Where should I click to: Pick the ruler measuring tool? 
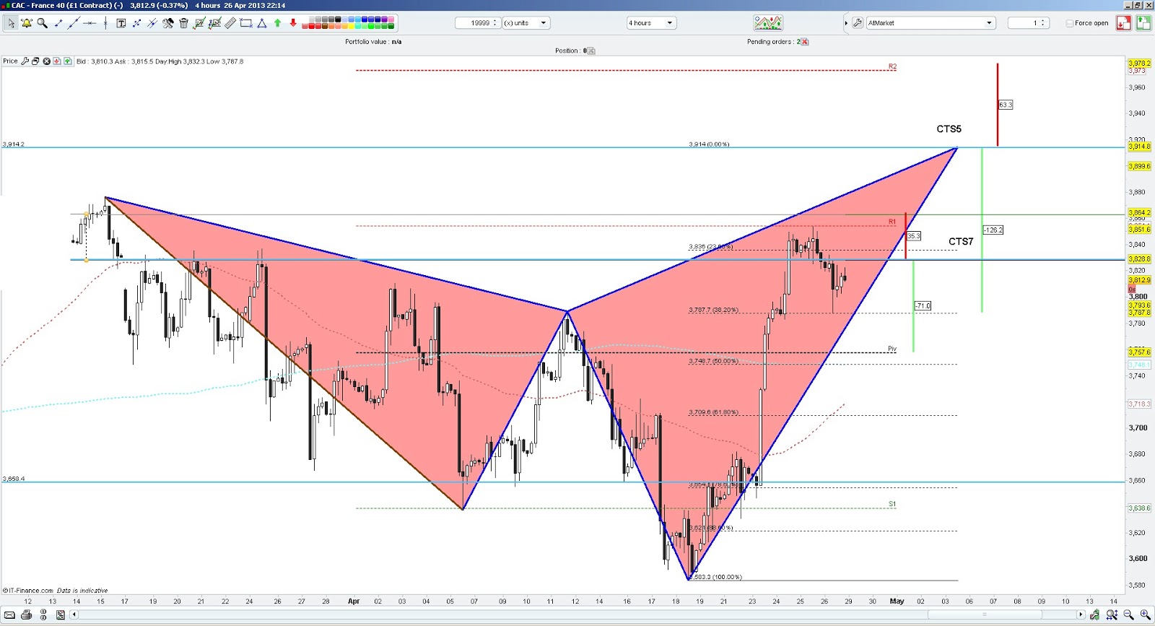(x=230, y=23)
